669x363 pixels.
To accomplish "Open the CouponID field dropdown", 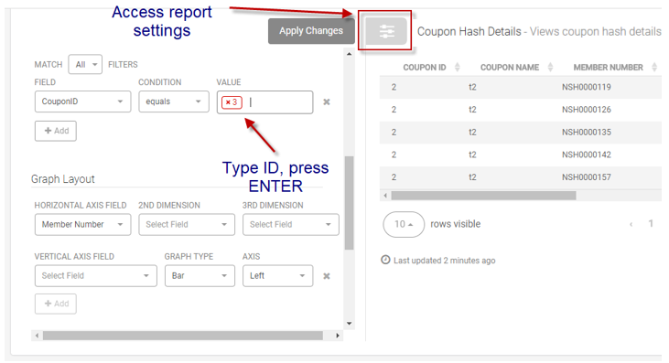I will pos(82,101).
